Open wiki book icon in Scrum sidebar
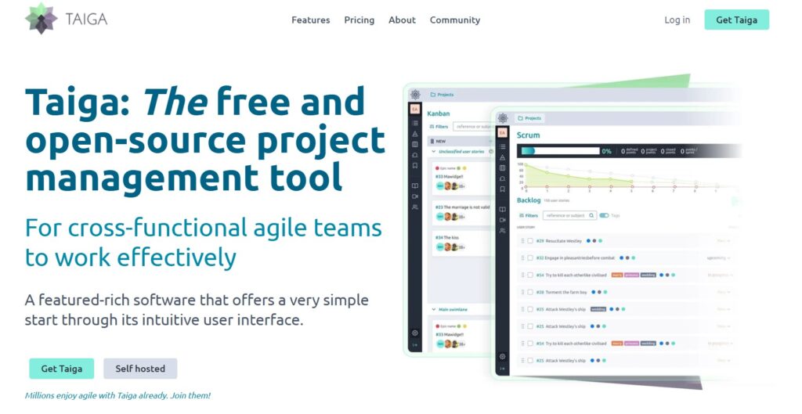 click(x=503, y=210)
